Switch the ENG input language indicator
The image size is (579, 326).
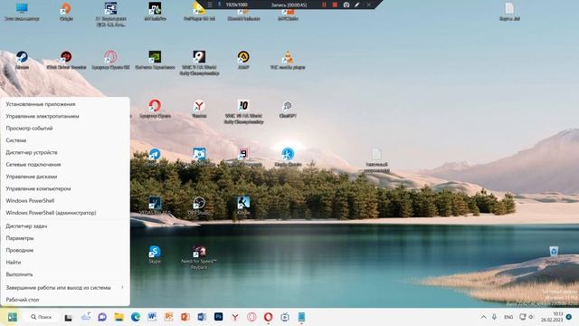tap(508, 317)
